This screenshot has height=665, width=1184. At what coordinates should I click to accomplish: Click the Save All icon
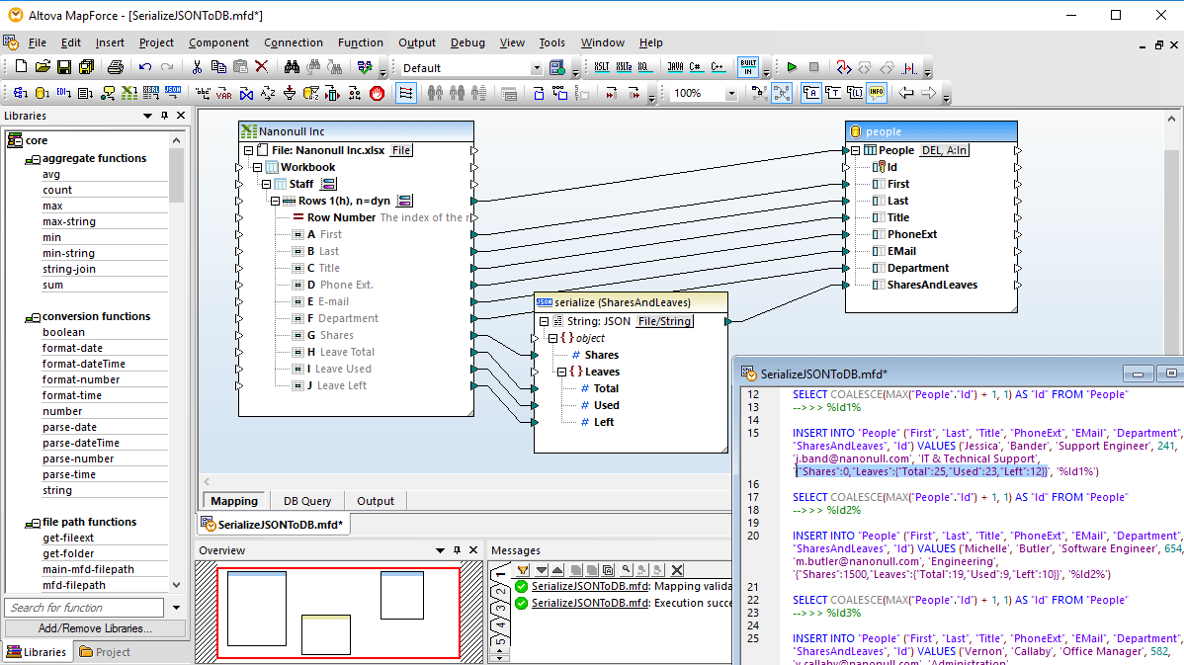click(x=86, y=67)
